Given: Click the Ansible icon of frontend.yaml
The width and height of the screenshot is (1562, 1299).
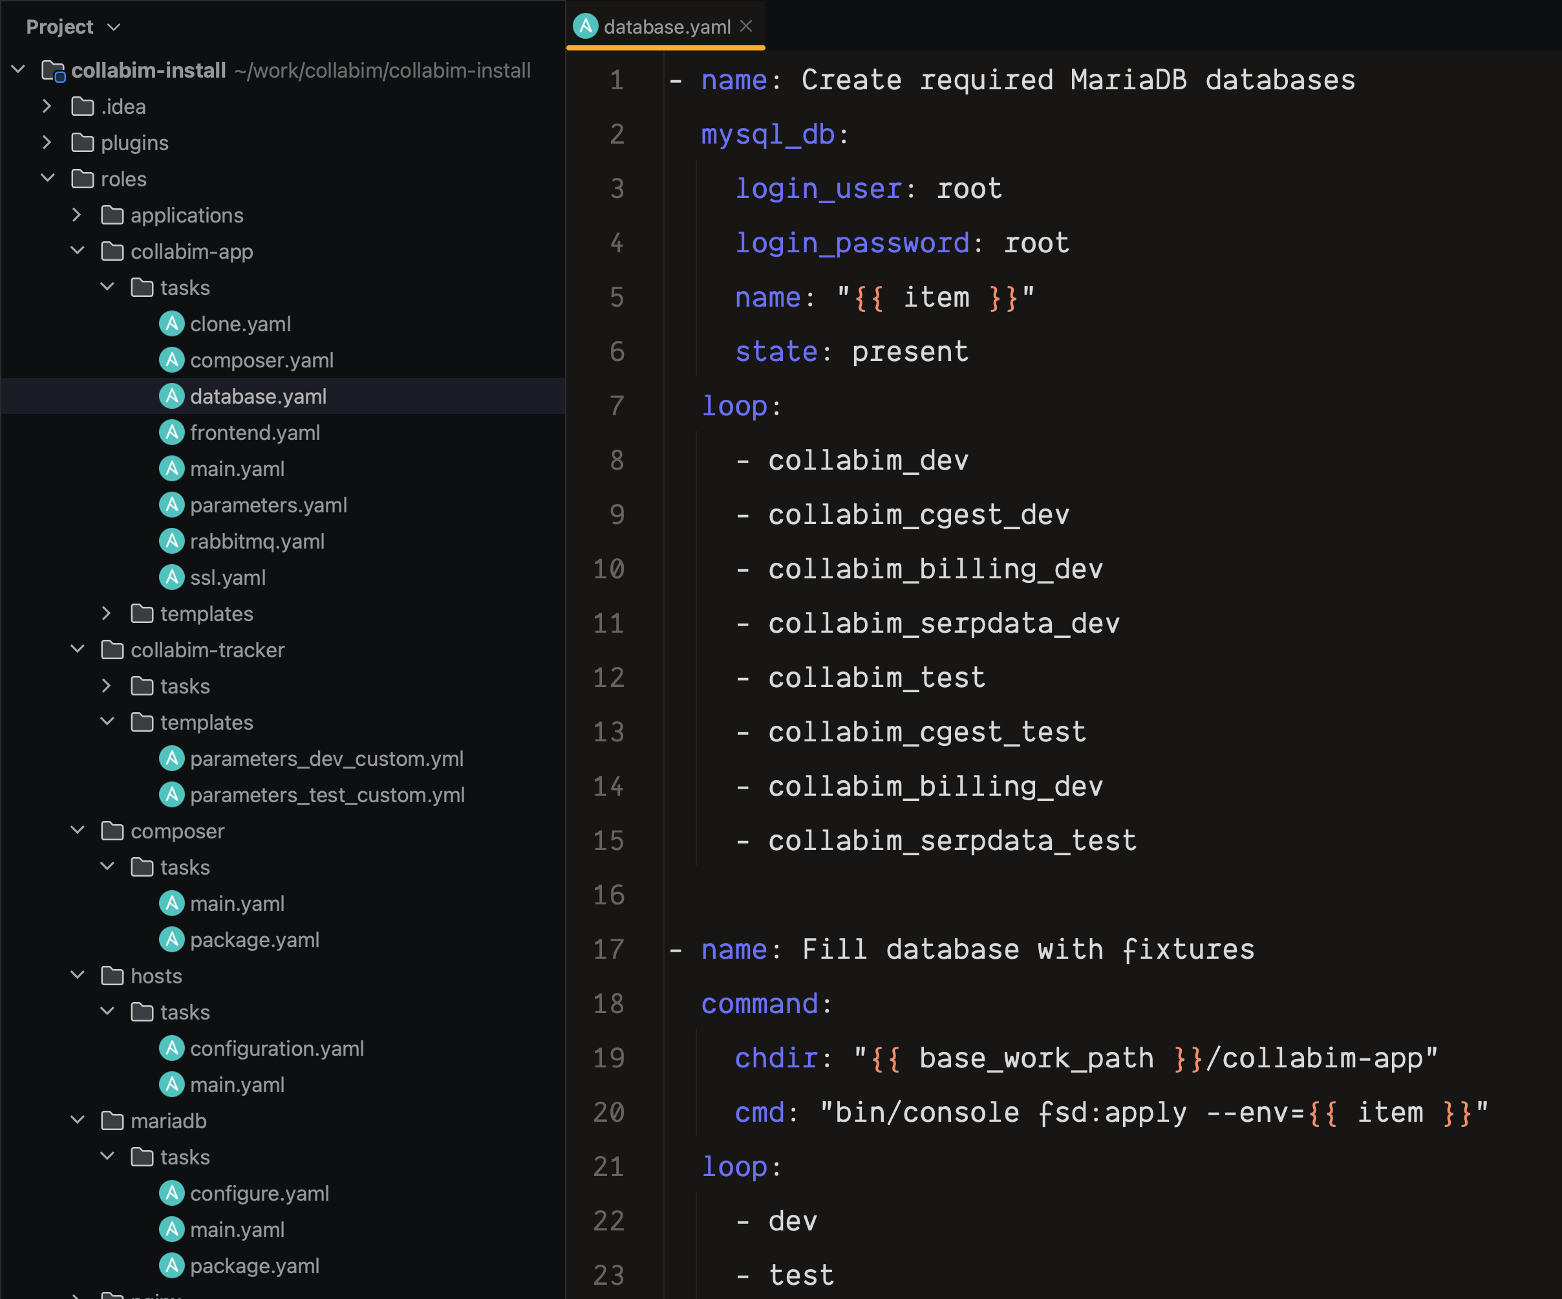Looking at the screenshot, I should 172,433.
